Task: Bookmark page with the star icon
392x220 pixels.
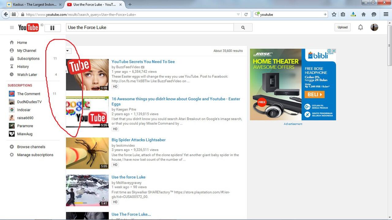Action: (334, 14)
